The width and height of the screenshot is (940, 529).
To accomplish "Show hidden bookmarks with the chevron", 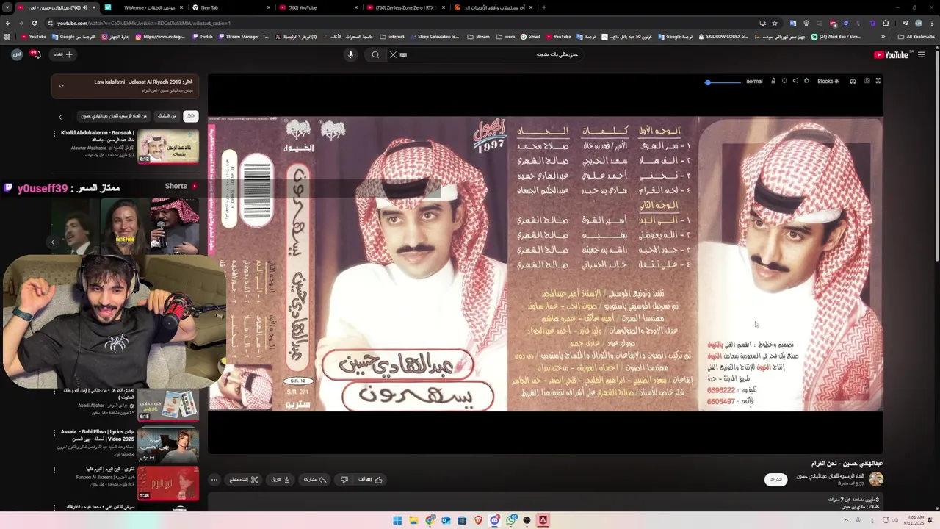I will (883, 36).
